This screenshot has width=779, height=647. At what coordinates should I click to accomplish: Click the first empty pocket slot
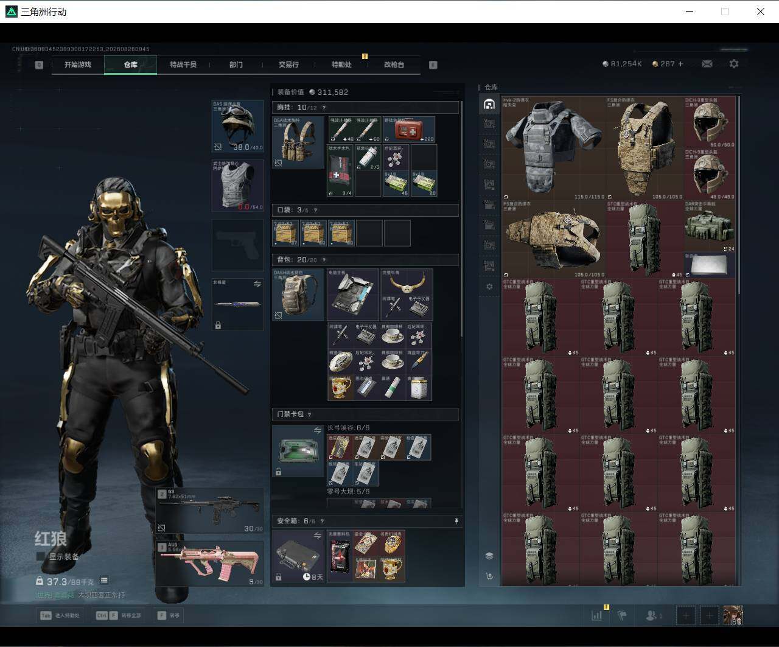(x=369, y=233)
